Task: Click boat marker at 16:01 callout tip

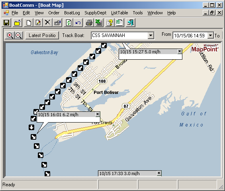Action: pos(33,137)
